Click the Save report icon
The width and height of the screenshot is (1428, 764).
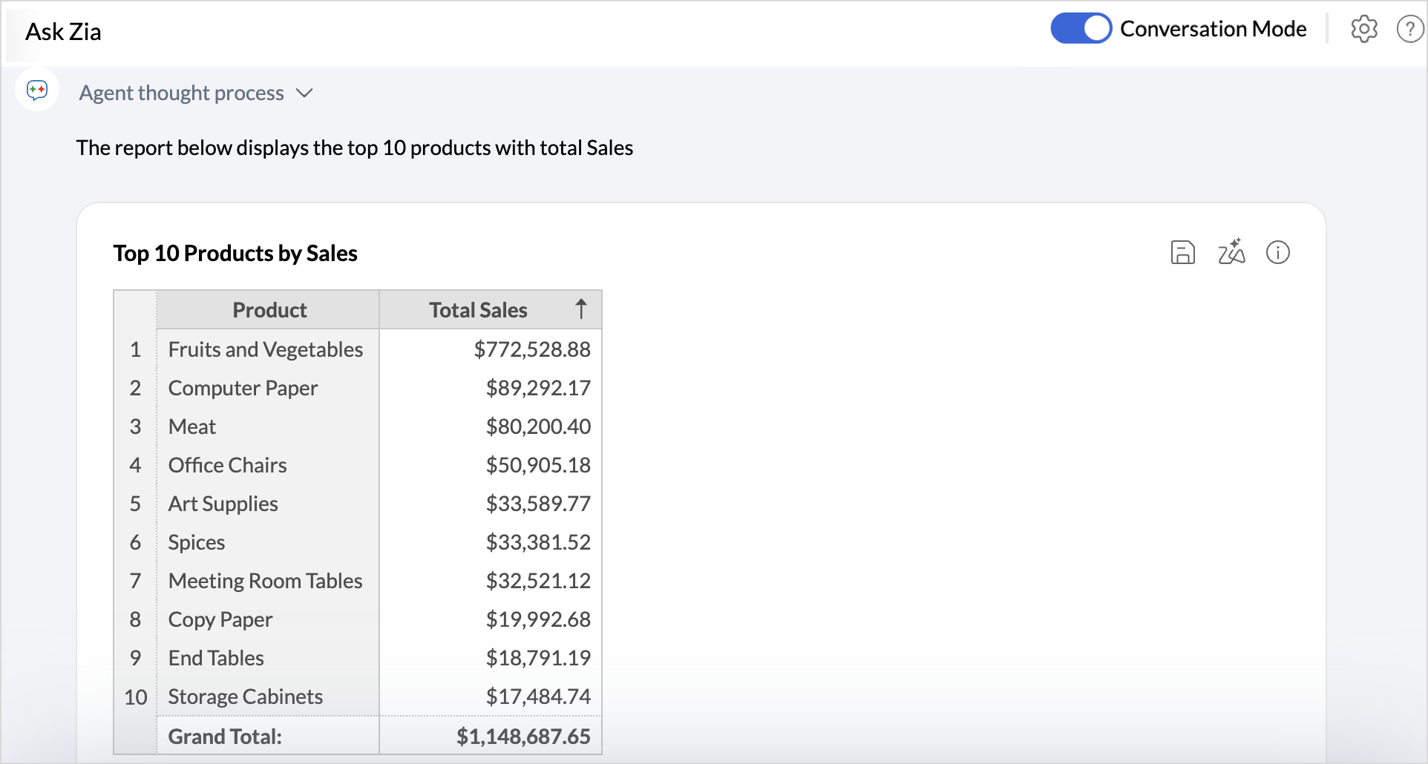coord(1182,253)
